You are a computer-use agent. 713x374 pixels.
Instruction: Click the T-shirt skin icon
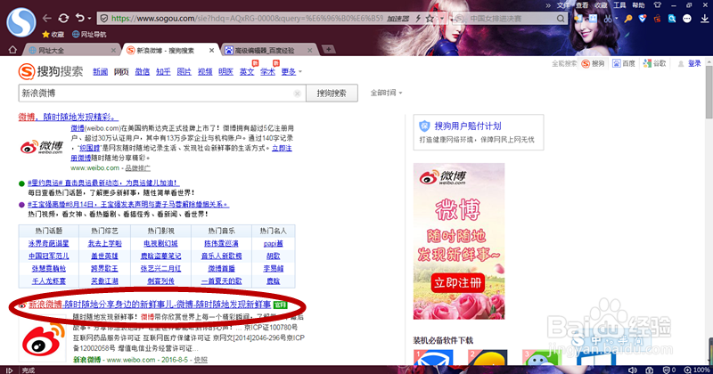point(657,5)
